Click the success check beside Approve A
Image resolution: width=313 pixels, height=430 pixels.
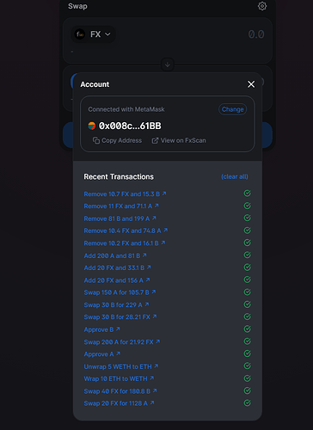click(248, 353)
